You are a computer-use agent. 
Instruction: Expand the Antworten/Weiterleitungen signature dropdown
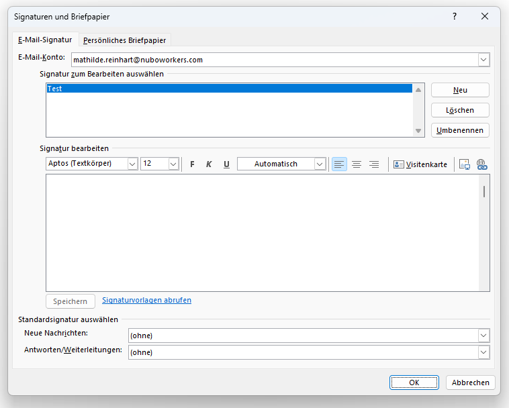tap(483, 352)
